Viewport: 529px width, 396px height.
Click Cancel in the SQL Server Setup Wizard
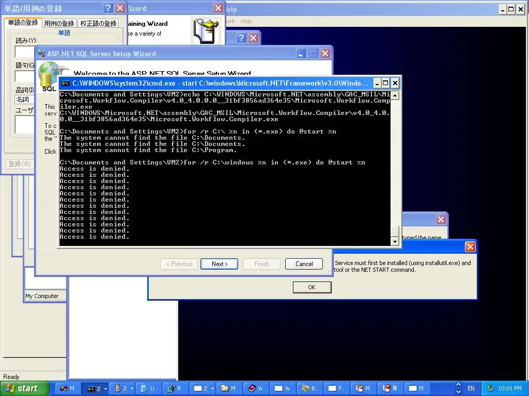point(304,264)
